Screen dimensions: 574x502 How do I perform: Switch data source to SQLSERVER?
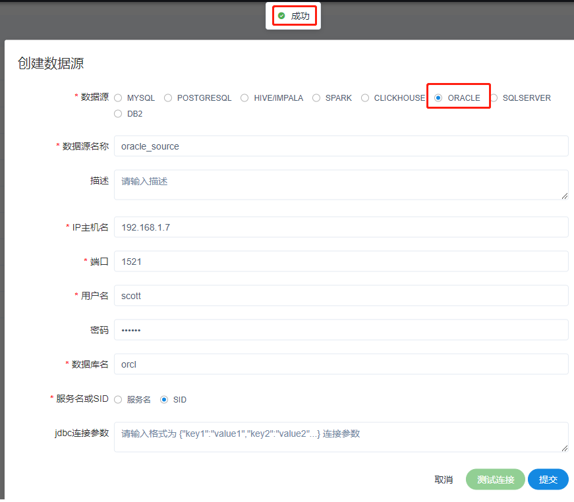(494, 98)
